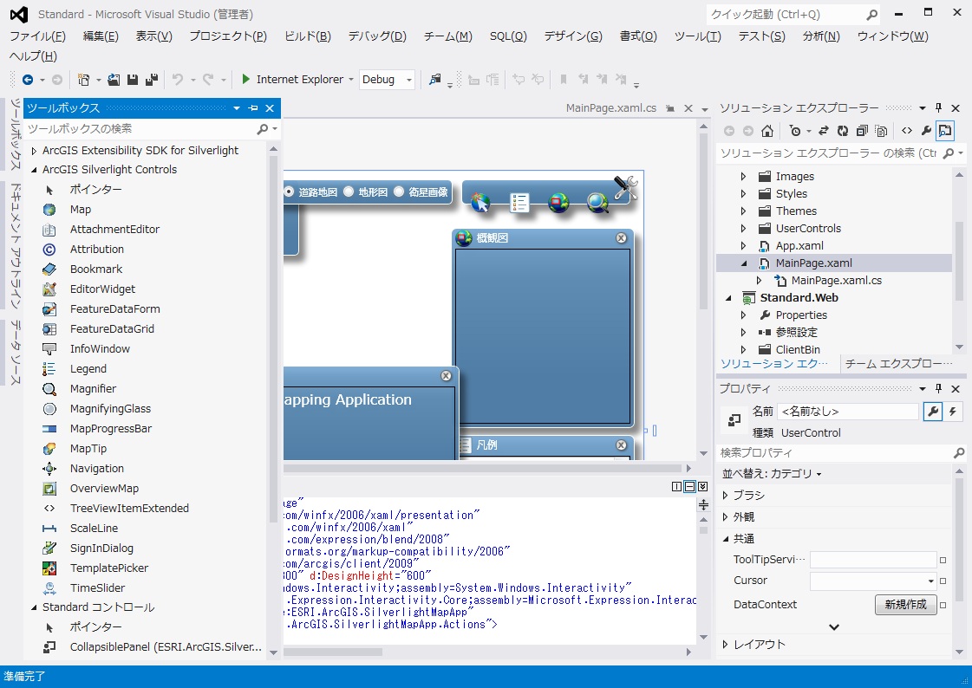Click the Open File toolbar icon
The image size is (972, 688).
pos(114,79)
